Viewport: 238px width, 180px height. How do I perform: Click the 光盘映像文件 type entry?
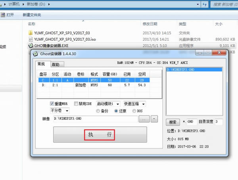190,39
